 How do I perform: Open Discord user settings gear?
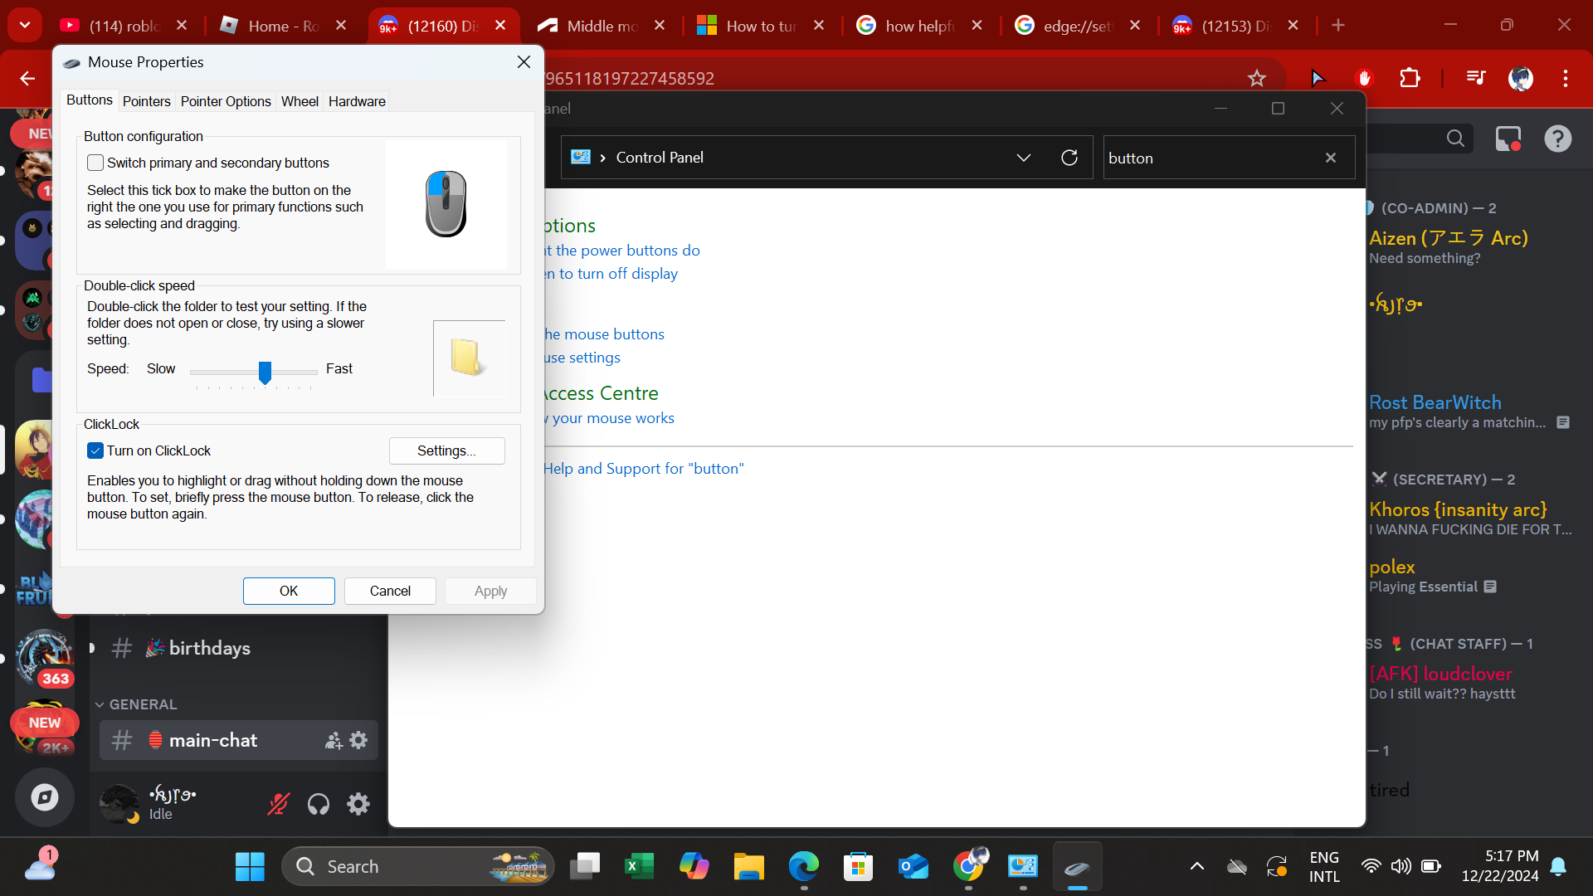pyautogui.click(x=358, y=804)
